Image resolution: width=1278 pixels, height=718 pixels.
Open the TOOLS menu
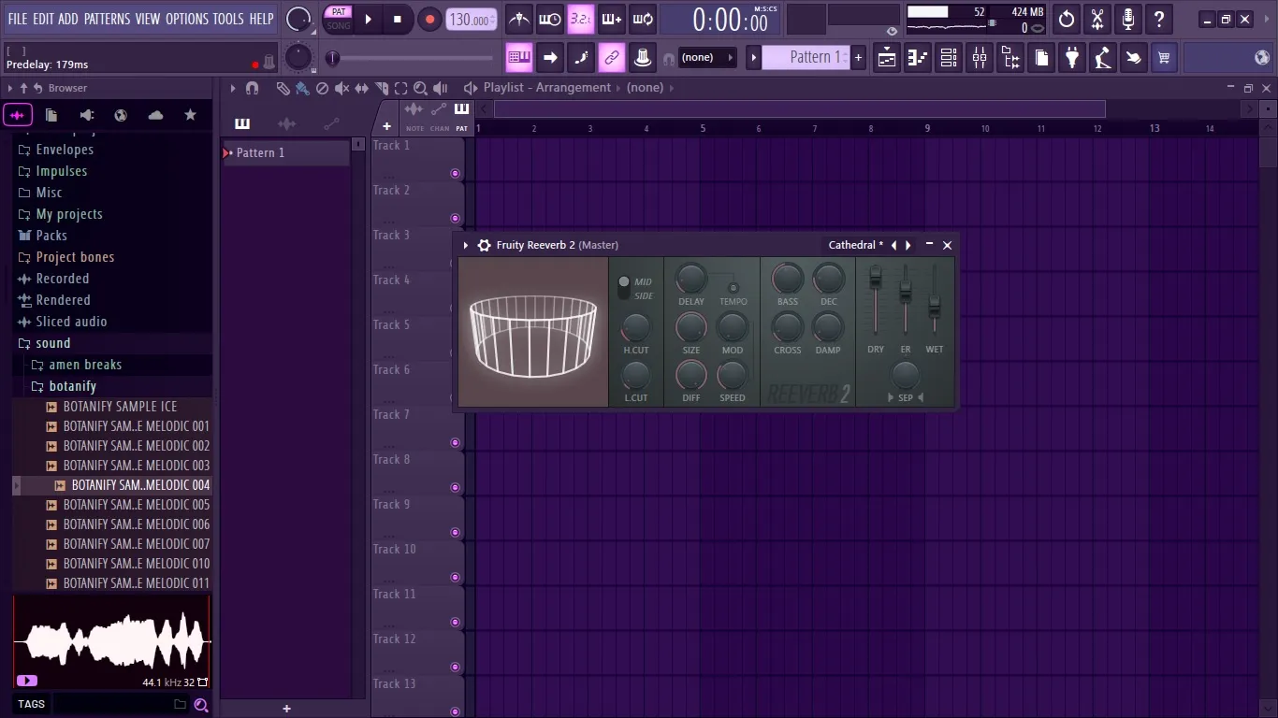coord(227,19)
